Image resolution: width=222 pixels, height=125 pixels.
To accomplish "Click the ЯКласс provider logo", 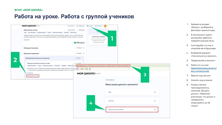I will click(x=79, y=43).
